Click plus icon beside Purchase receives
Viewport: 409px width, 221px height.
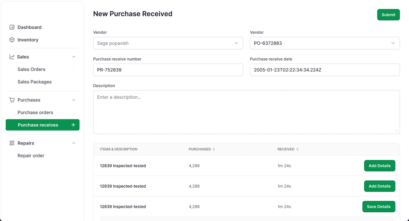[73, 125]
